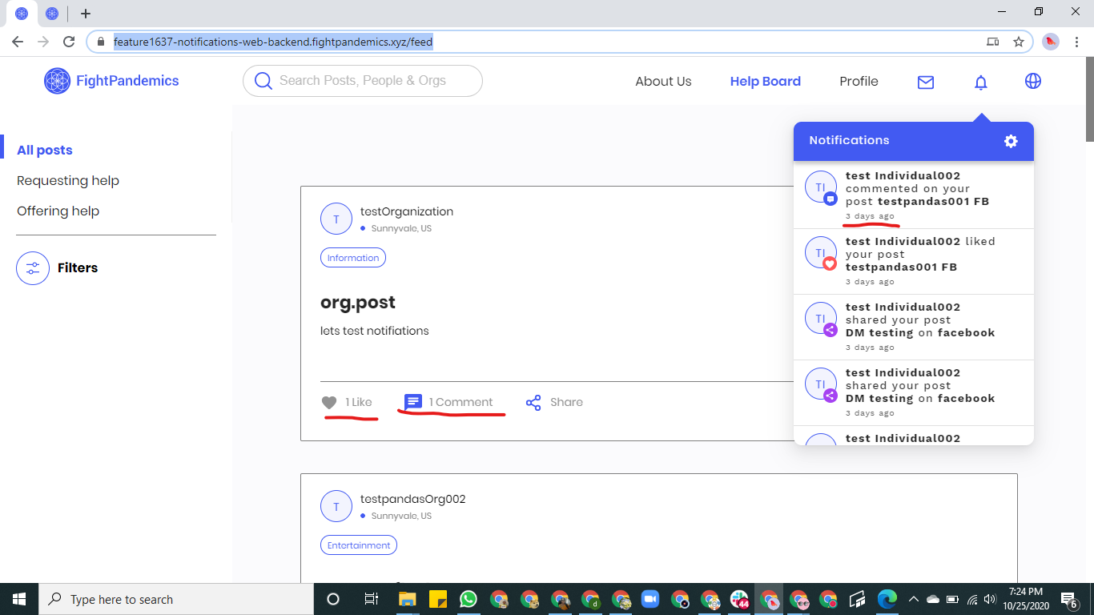Switch to Offering help posts
1094x615 pixels.
[58, 211]
